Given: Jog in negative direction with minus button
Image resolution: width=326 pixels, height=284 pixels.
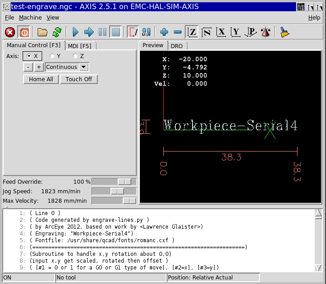Looking at the screenshot, I should pyautogui.click(x=28, y=67).
